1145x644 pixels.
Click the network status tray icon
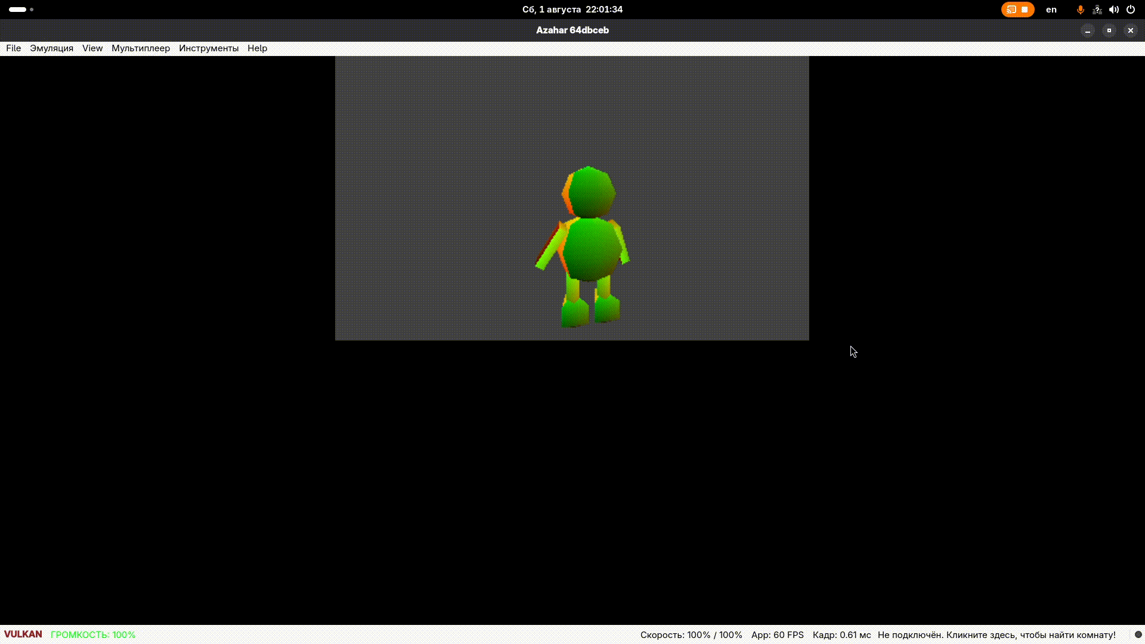point(1097,10)
